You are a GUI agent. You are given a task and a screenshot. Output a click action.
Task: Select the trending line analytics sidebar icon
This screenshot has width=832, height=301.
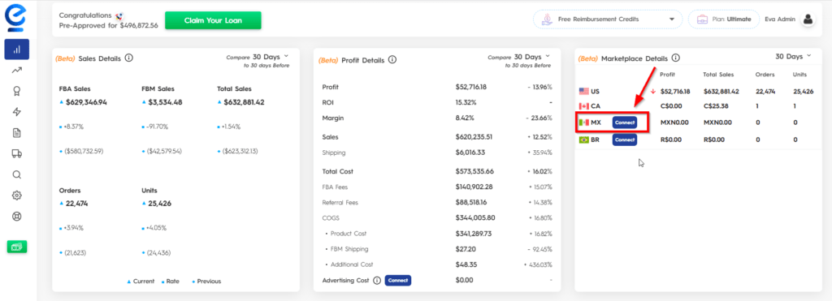[16, 70]
